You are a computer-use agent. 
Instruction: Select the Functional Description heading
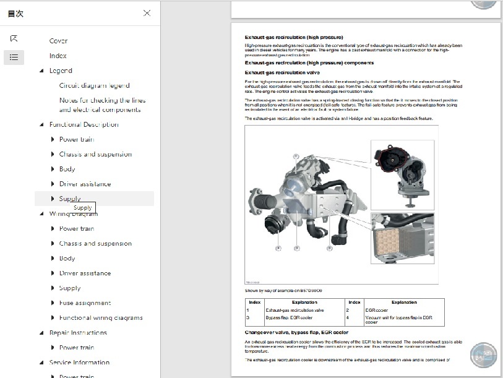[84, 124]
